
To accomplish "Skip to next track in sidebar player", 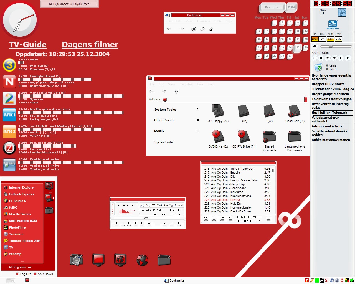I will [334, 58].
